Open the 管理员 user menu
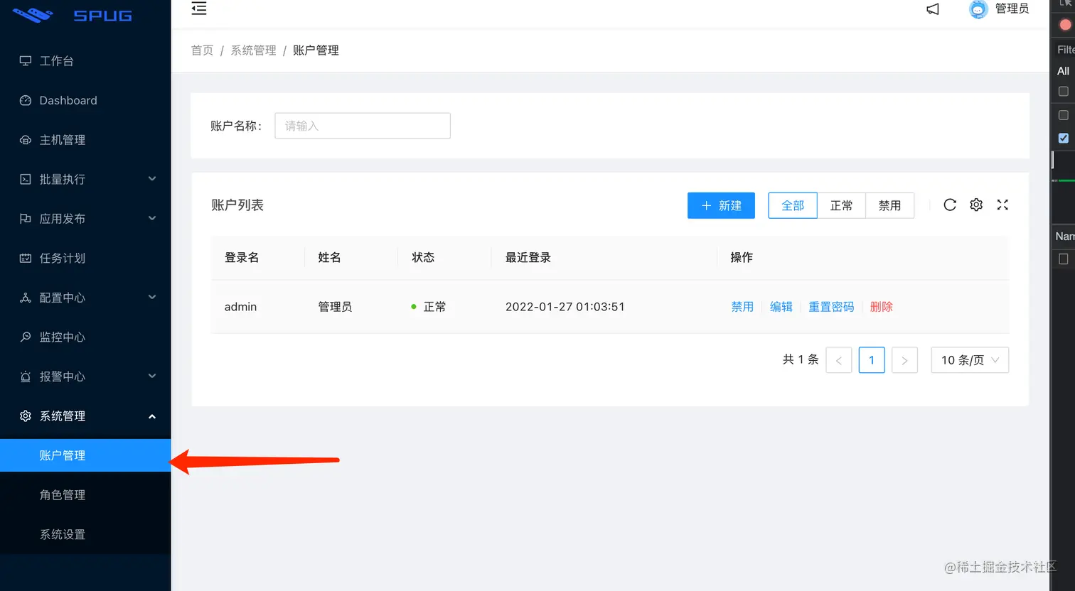 (1012, 9)
